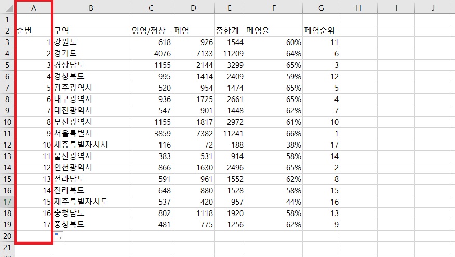The image size is (455, 257).
Task: Click the 38% closure rate cell
Action: [x=274, y=145]
